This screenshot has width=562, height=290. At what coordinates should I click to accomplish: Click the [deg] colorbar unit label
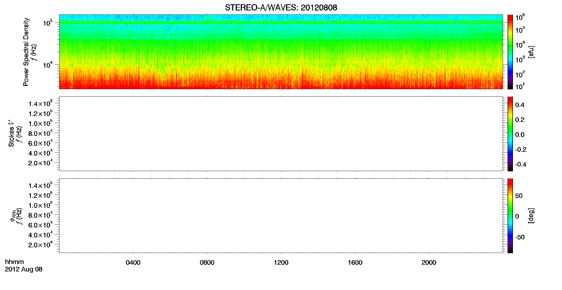coord(531,215)
